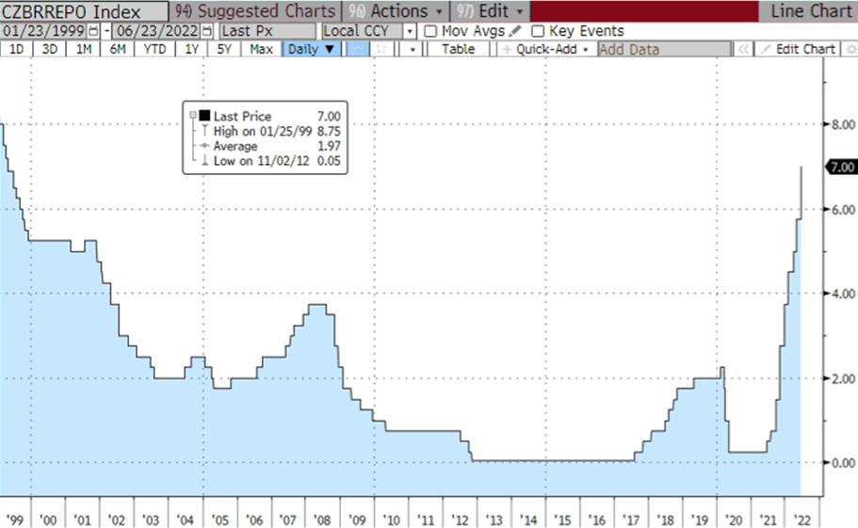Select the 1Y range tab
Screen dimensions: 858x528
click(191, 49)
